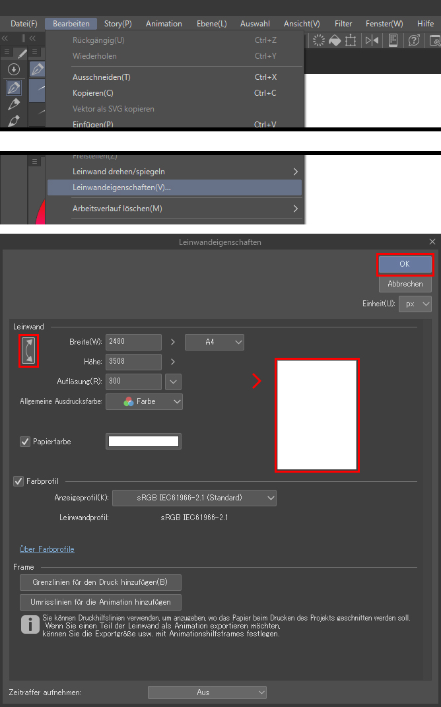Open the Story menu

[118, 24]
